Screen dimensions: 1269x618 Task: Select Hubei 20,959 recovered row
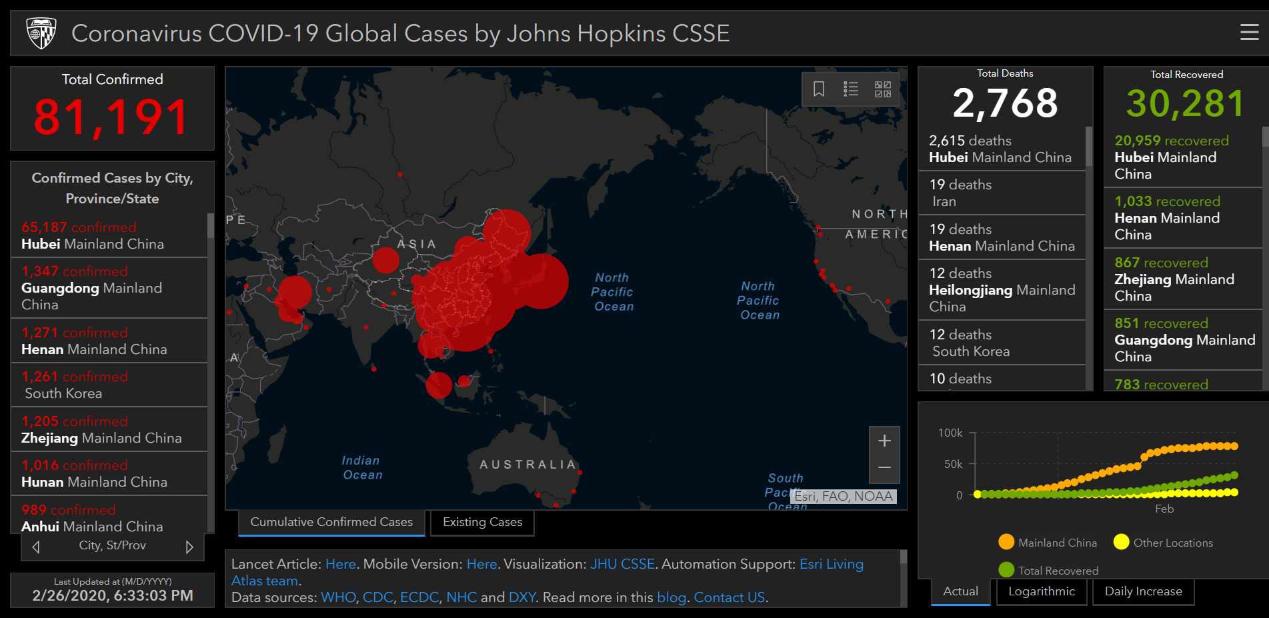[1183, 157]
